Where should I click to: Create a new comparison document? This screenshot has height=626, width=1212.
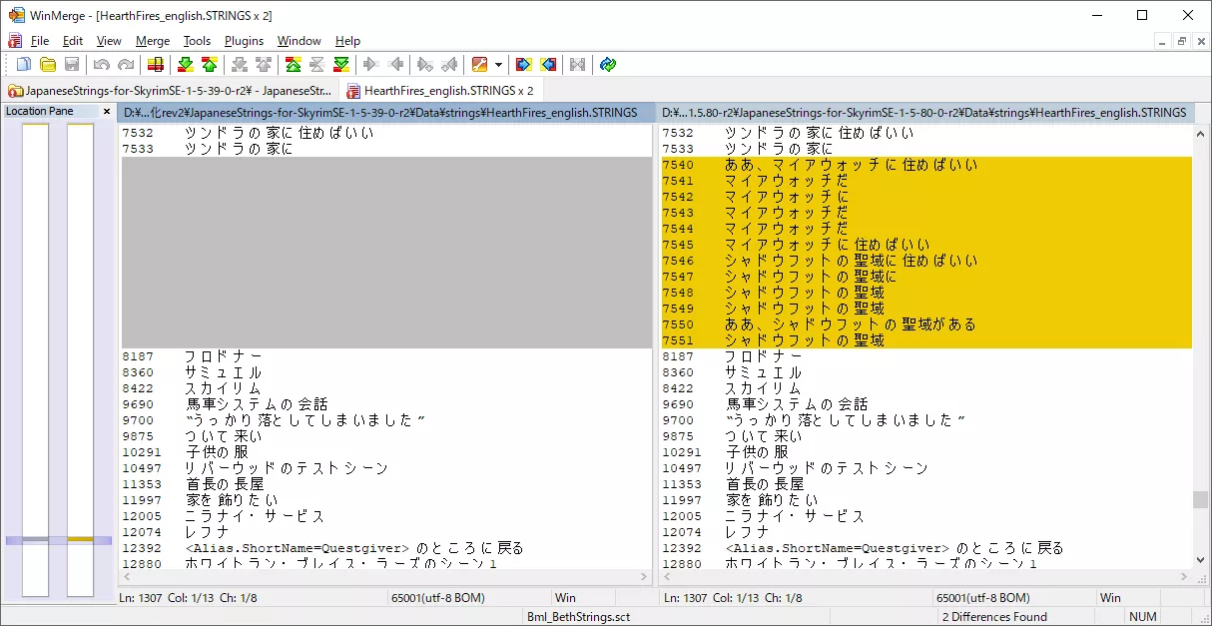click(x=23, y=65)
